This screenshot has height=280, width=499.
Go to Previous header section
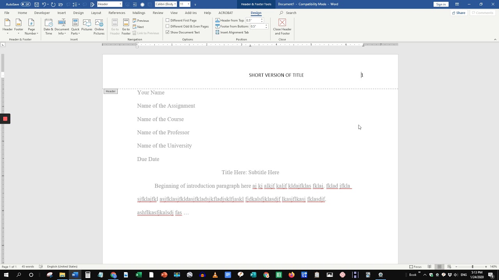pos(141,21)
